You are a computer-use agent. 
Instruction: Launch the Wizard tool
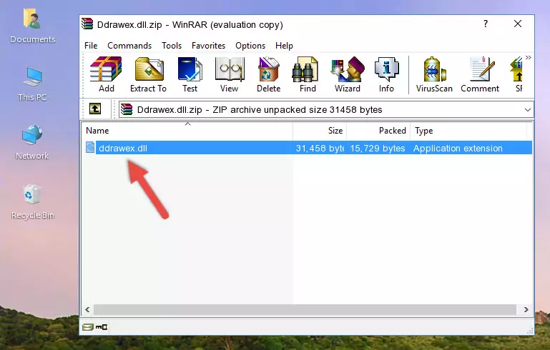point(348,74)
